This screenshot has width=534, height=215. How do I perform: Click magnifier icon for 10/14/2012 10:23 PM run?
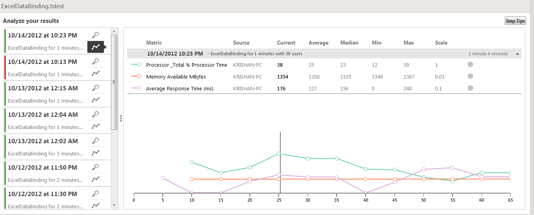[x=95, y=35]
